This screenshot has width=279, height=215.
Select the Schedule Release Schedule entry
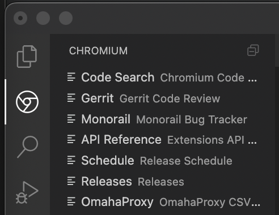coord(162,161)
